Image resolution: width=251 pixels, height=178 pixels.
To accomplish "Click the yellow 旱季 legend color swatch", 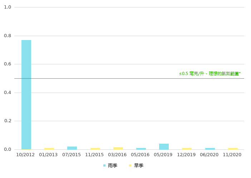I will tap(131, 165).
